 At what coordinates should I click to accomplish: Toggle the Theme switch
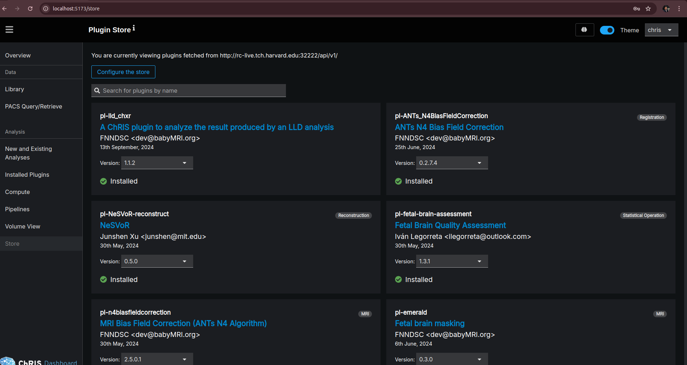tap(607, 30)
